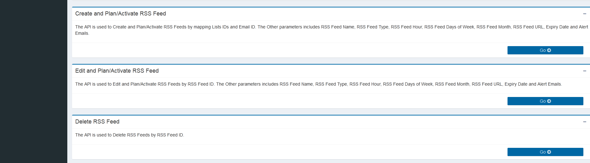Click the 'Create and Plan/Activate RSS Feed' heading
Screen dimensions: 590x163
(x=120, y=14)
